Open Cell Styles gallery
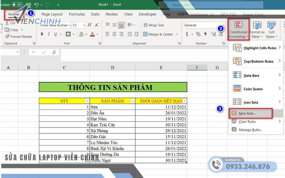This screenshot has height=178, width=285. coord(271,30)
